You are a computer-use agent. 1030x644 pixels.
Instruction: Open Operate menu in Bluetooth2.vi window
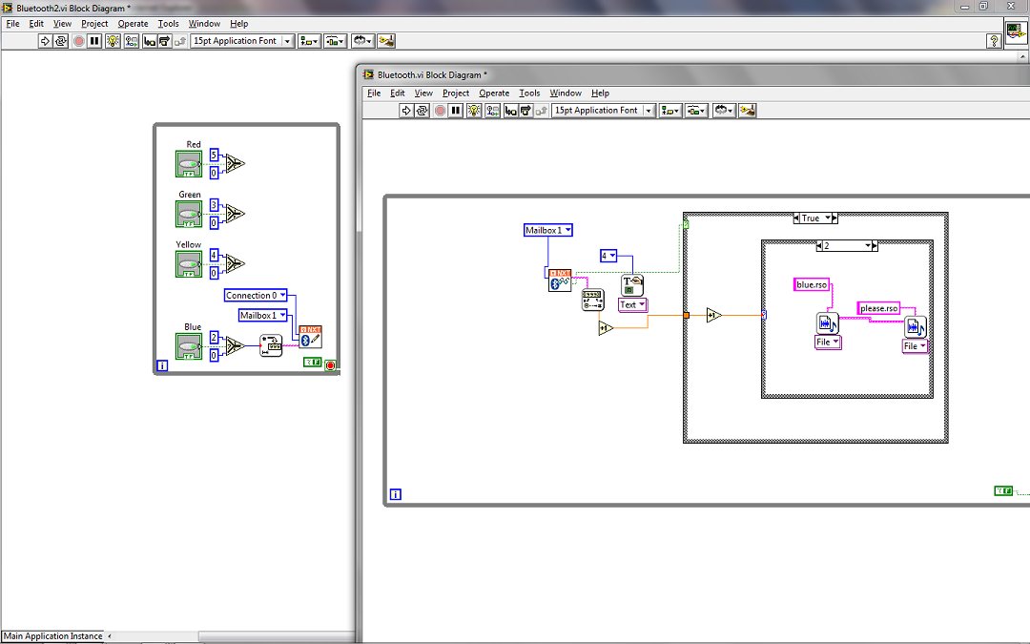pos(133,24)
